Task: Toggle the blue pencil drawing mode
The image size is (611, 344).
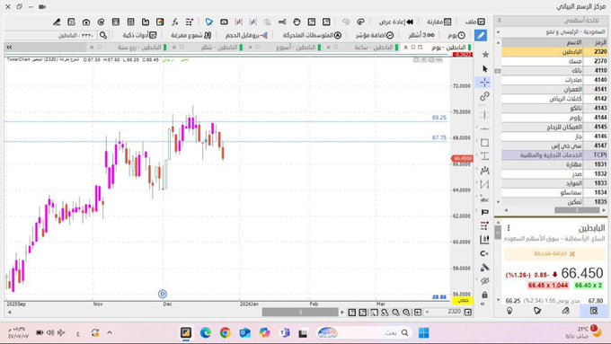Action: pyautogui.click(x=481, y=35)
